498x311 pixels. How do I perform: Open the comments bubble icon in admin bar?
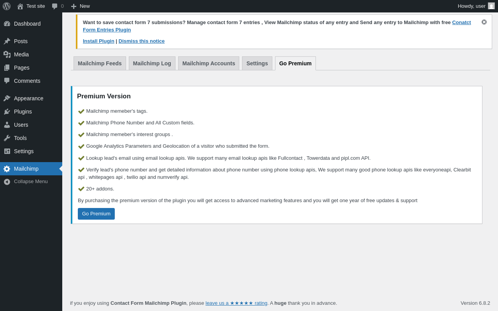(54, 6)
